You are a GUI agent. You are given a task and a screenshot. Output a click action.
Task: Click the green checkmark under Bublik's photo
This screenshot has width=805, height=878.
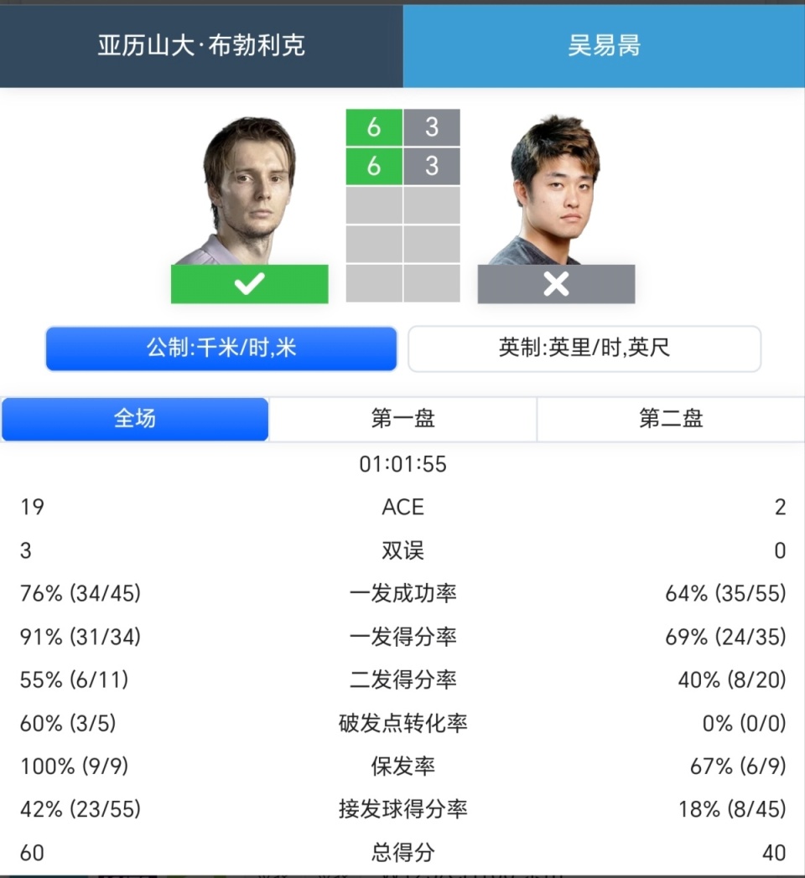coord(248,284)
